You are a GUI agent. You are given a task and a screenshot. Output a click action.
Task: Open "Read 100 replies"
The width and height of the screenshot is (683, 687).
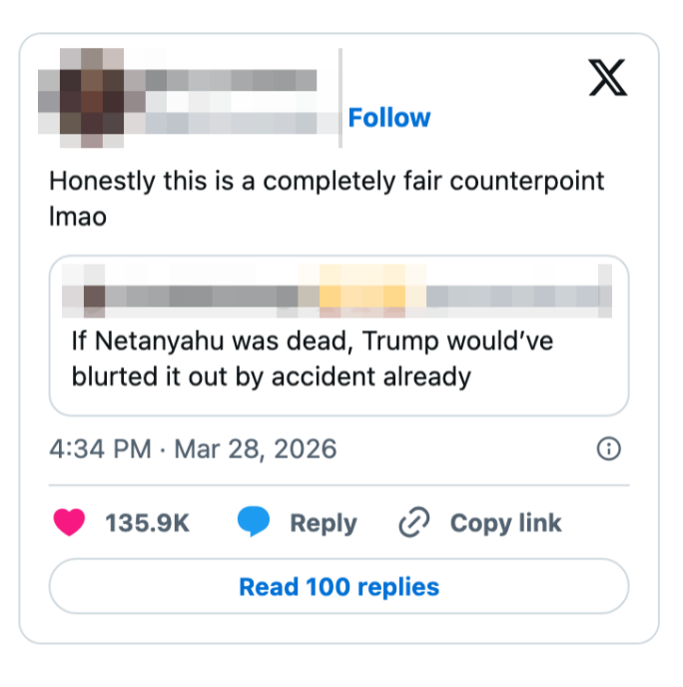point(339,586)
